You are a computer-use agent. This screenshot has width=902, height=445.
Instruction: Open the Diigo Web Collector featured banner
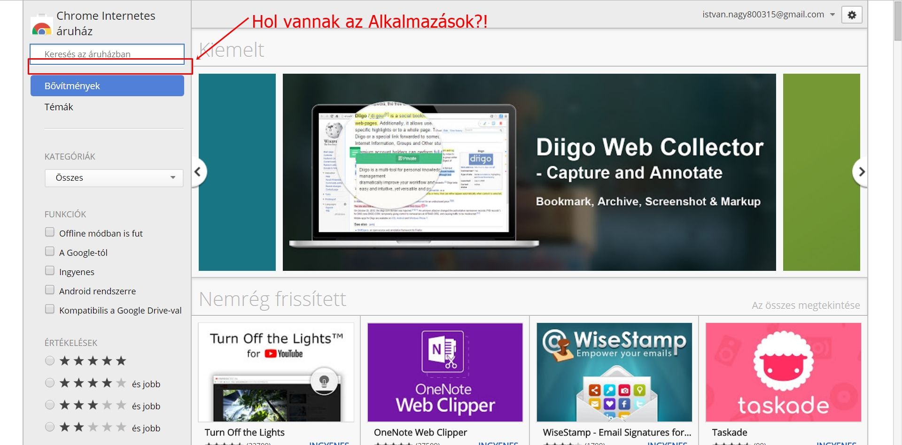tap(529, 172)
